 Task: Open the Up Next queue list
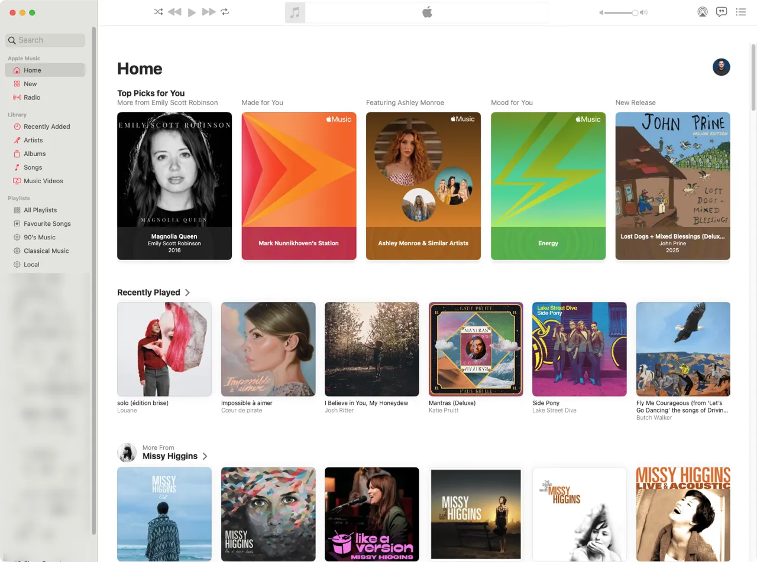click(x=740, y=12)
